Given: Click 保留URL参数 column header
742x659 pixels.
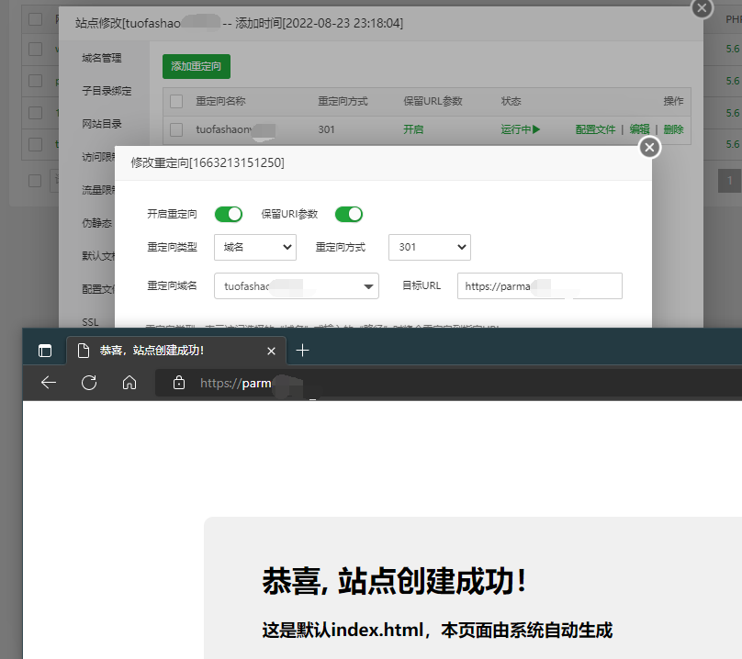Looking at the screenshot, I should pyautogui.click(x=433, y=101).
